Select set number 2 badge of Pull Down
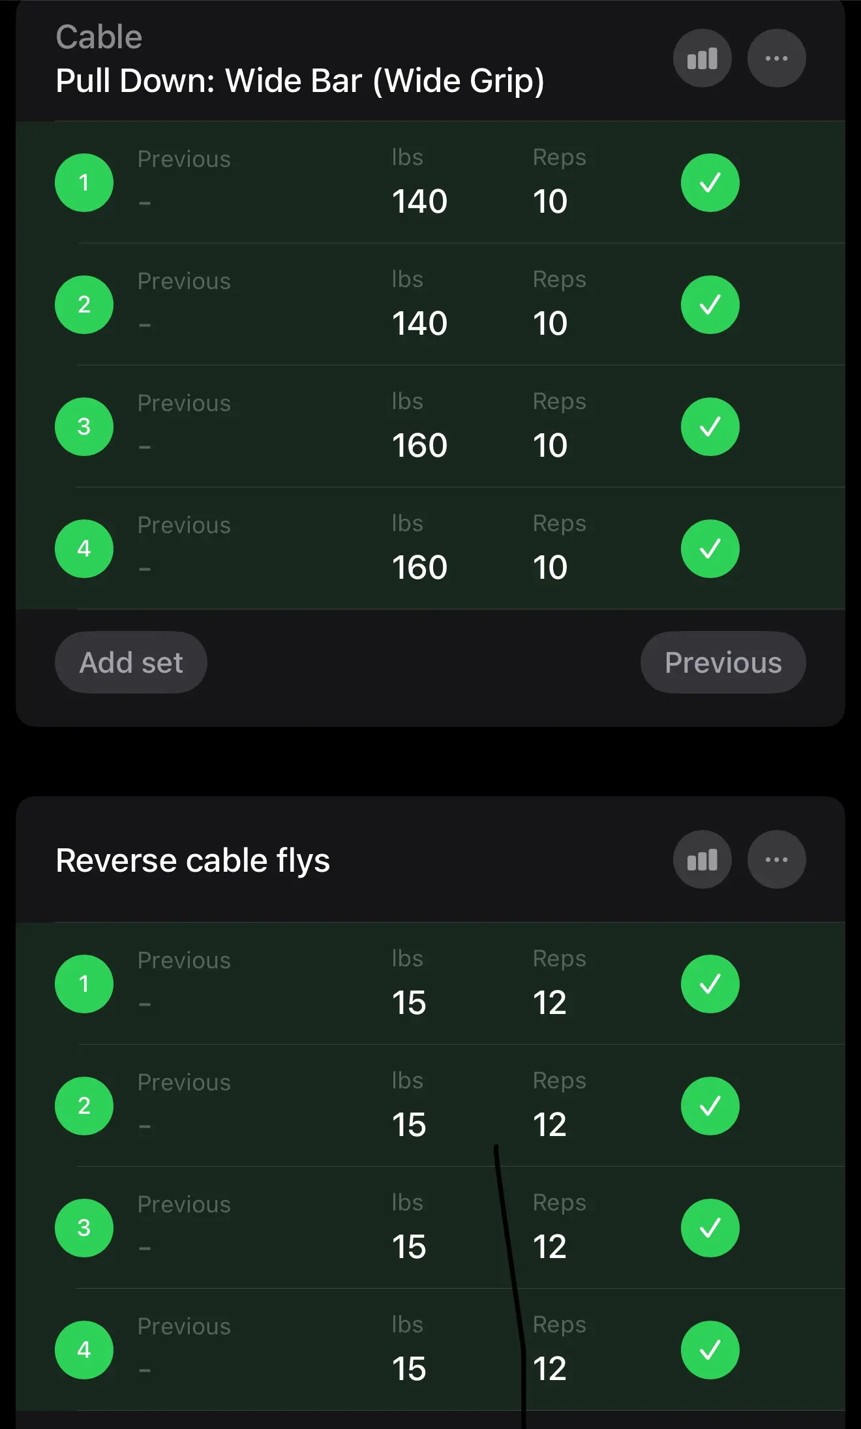 point(84,305)
